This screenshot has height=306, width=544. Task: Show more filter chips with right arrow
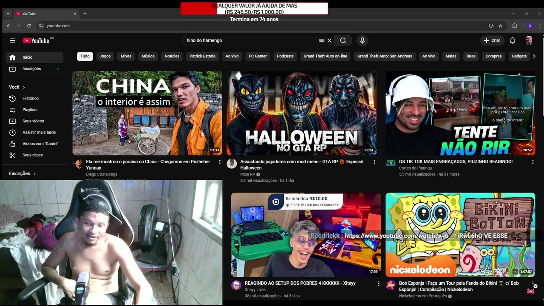(534, 56)
